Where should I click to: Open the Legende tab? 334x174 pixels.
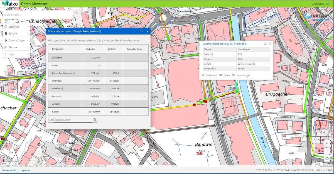pos(25,170)
